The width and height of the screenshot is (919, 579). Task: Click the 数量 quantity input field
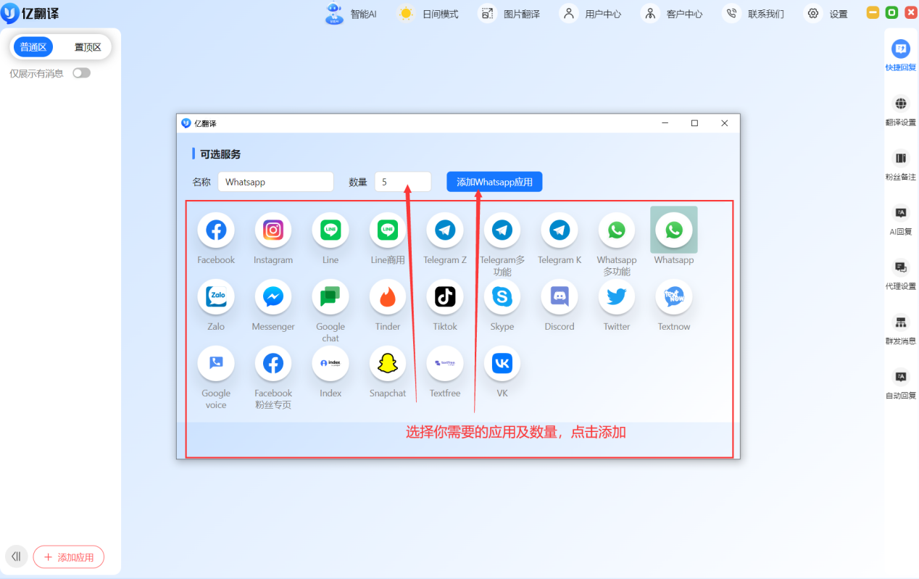pyautogui.click(x=402, y=181)
